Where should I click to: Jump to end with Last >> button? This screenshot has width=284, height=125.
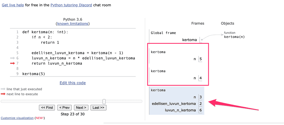(x=99, y=107)
